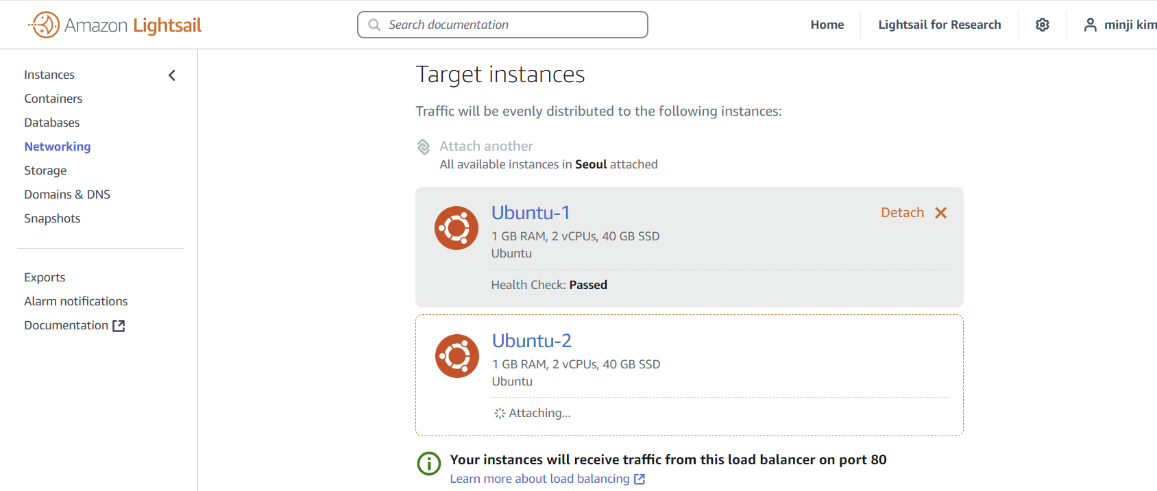Navigate to Snapshots

tap(52, 218)
